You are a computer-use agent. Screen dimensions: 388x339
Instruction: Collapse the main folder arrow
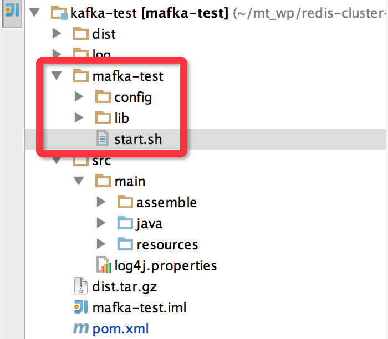coord(79,181)
